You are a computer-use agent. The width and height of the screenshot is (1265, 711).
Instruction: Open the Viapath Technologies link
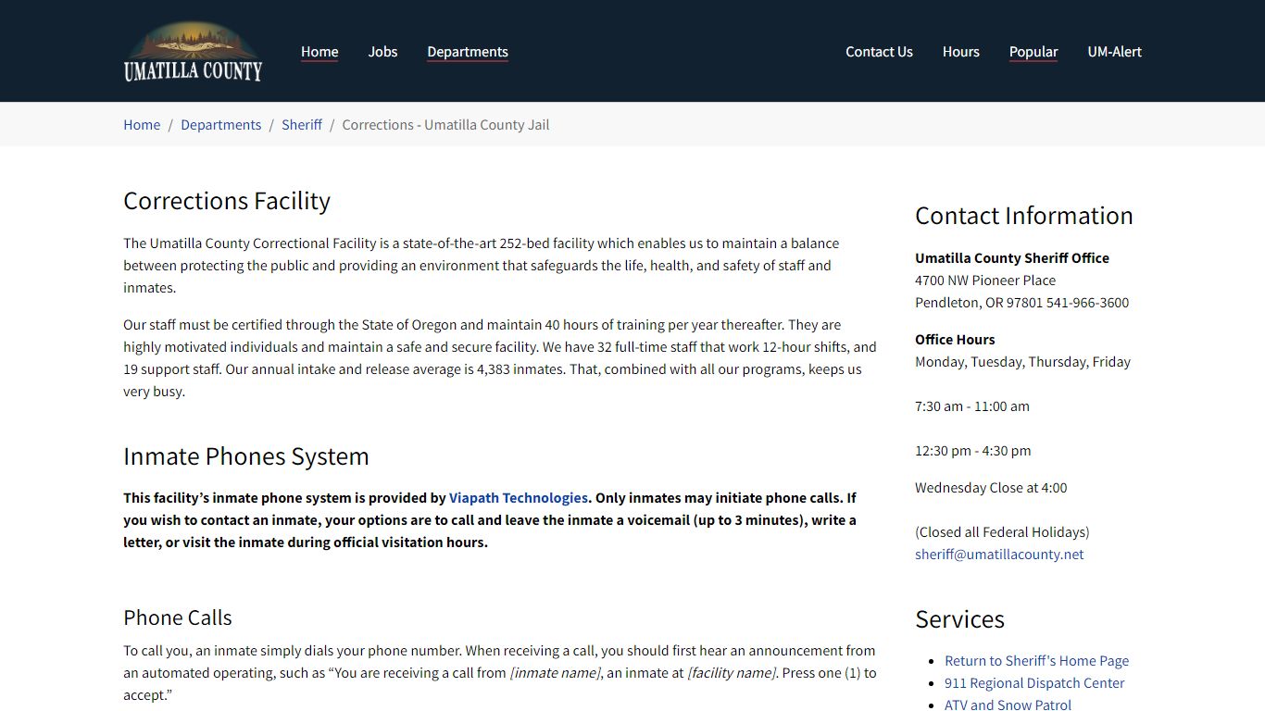coord(518,498)
